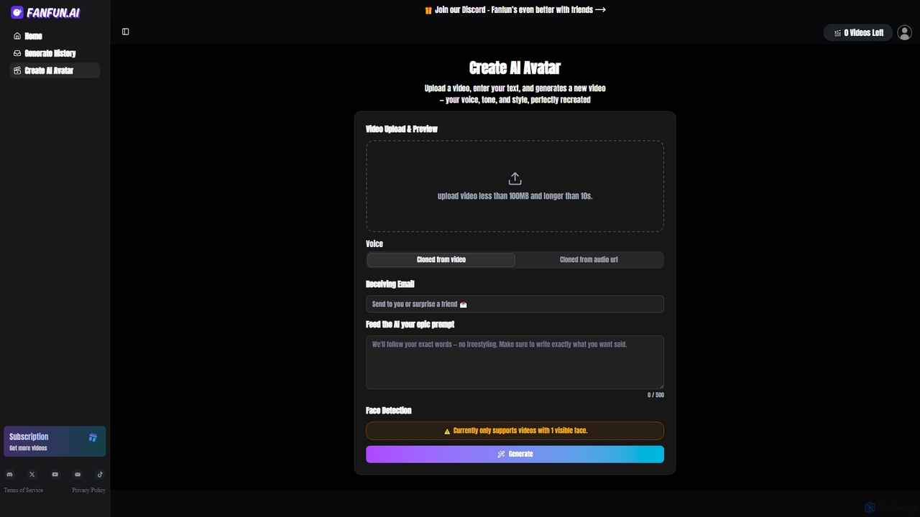Click the epic prompt text area
920x517 pixels.
[x=515, y=362]
